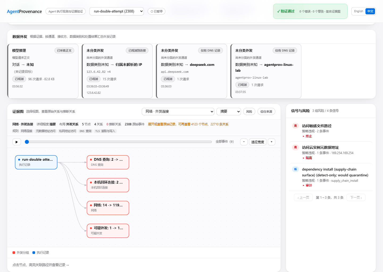Click the blue 执行记录 legend marker
The image size is (383, 272).
tap(34, 253)
